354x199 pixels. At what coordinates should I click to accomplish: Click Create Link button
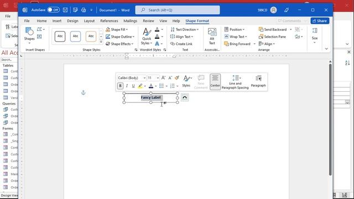click(x=181, y=44)
